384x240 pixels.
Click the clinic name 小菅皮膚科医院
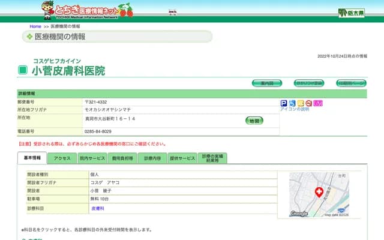pyautogui.click(x=68, y=71)
